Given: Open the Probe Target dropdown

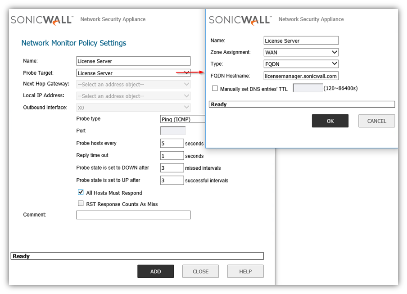Looking at the screenshot, I should (133, 73).
